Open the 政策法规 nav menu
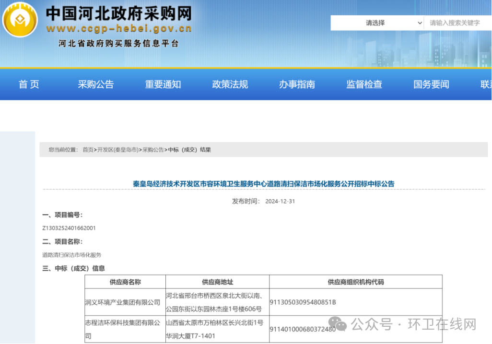Screen dimensions: 492x344 tap(230, 84)
